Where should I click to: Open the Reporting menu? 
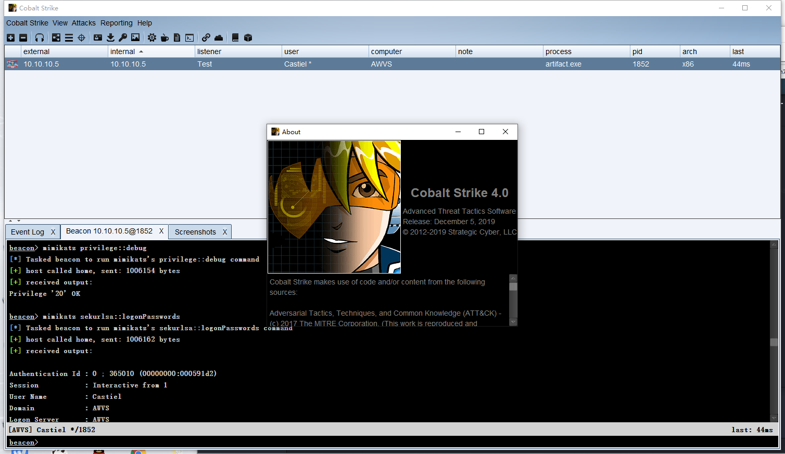pyautogui.click(x=116, y=23)
